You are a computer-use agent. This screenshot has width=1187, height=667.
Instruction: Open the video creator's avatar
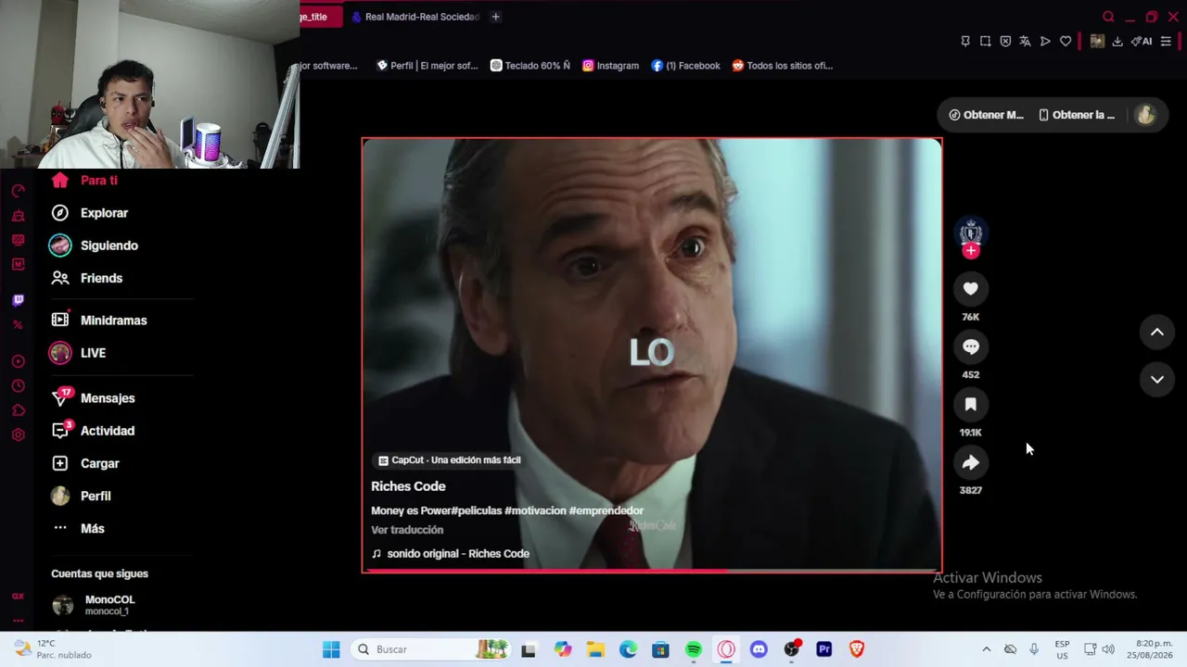pos(970,231)
